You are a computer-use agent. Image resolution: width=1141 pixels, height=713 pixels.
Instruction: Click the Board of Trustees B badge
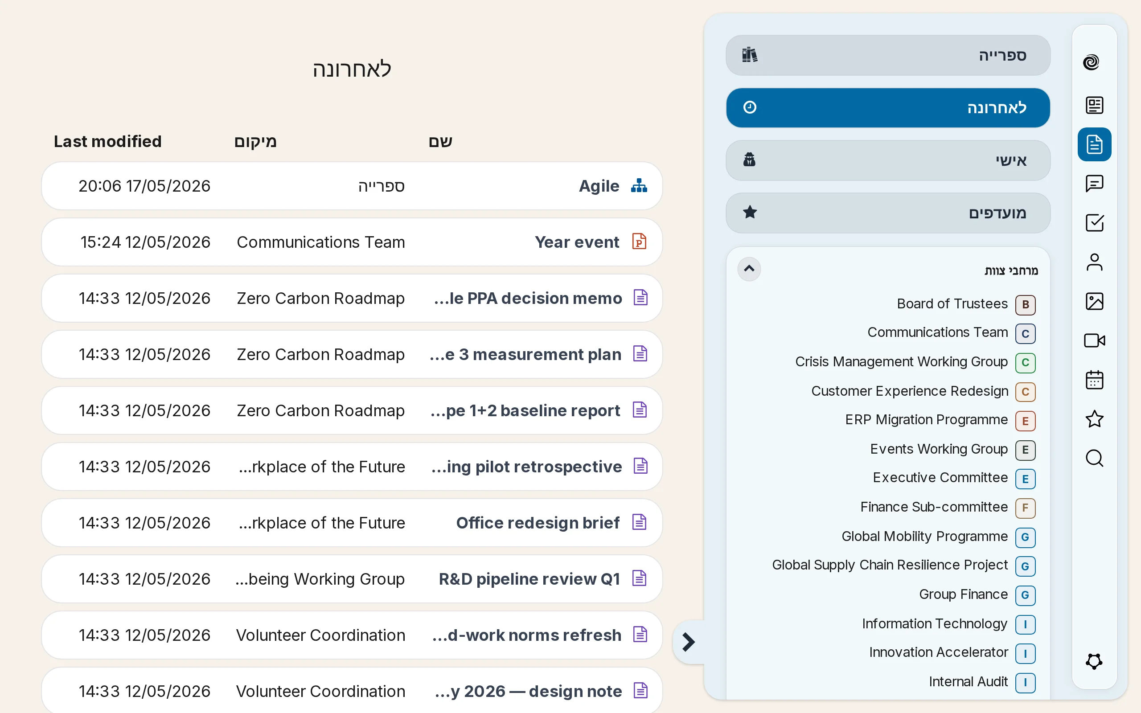pos(1025,305)
